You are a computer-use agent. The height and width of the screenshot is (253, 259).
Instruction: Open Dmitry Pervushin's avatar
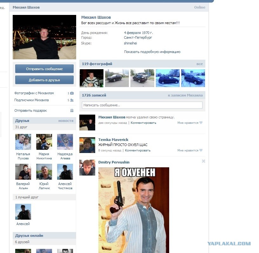(x=87, y=168)
